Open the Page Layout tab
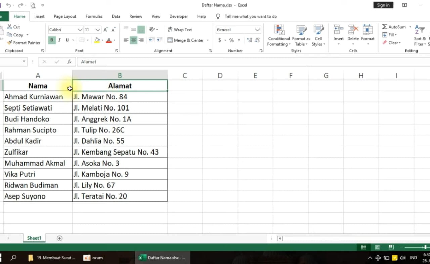Screen dimensions: 430x264 [65, 16]
